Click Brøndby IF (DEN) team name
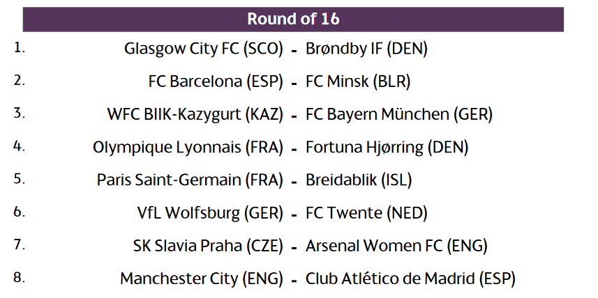 [366, 49]
